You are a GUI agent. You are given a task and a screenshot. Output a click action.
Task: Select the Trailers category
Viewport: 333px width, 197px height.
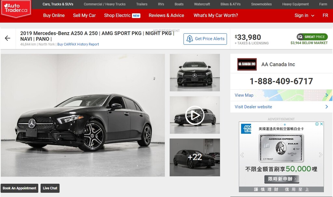[x=142, y=4]
